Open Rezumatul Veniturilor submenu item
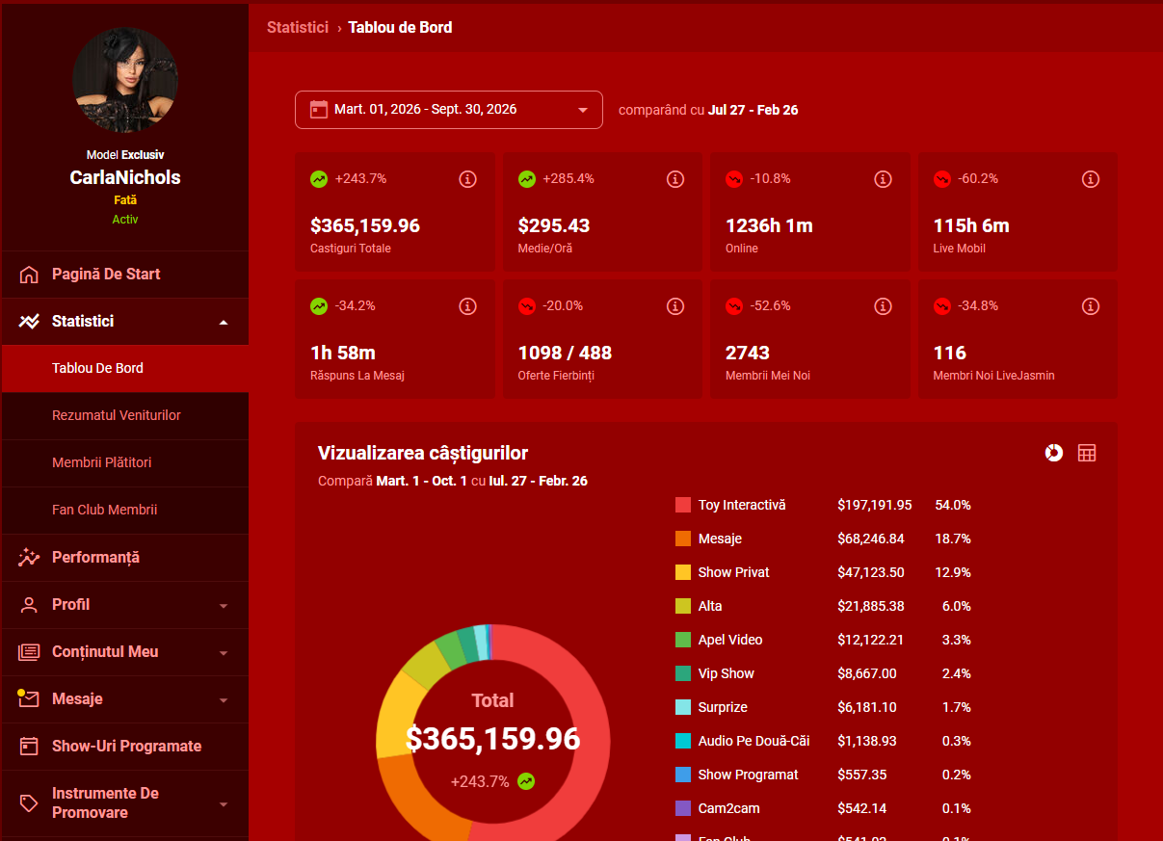The height and width of the screenshot is (841, 1163). tap(125, 416)
